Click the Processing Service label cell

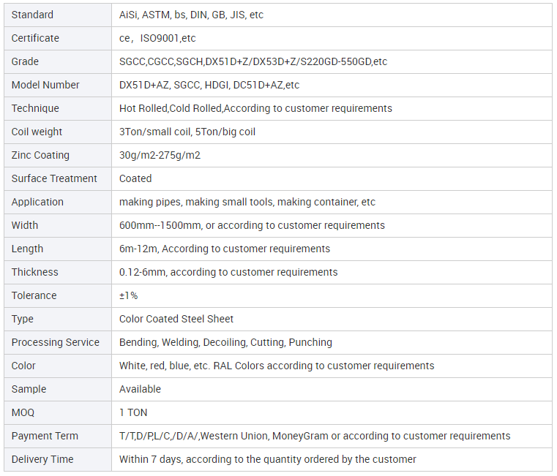tap(55, 342)
